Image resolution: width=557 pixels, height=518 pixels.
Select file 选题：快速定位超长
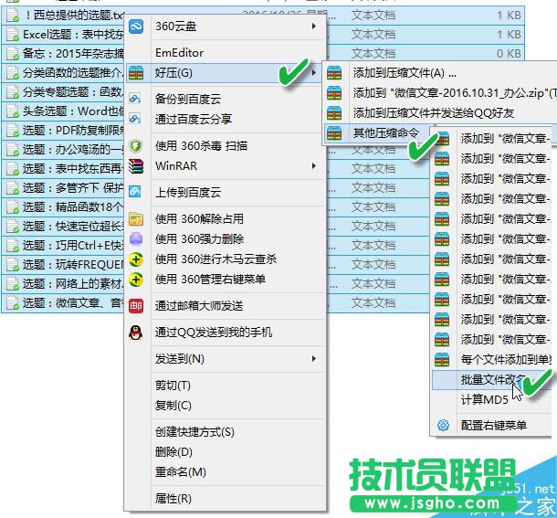[x=73, y=227]
